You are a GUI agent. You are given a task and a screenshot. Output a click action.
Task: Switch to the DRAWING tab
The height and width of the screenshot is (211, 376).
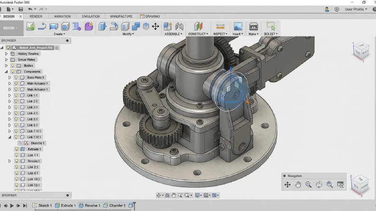pyautogui.click(x=150, y=16)
